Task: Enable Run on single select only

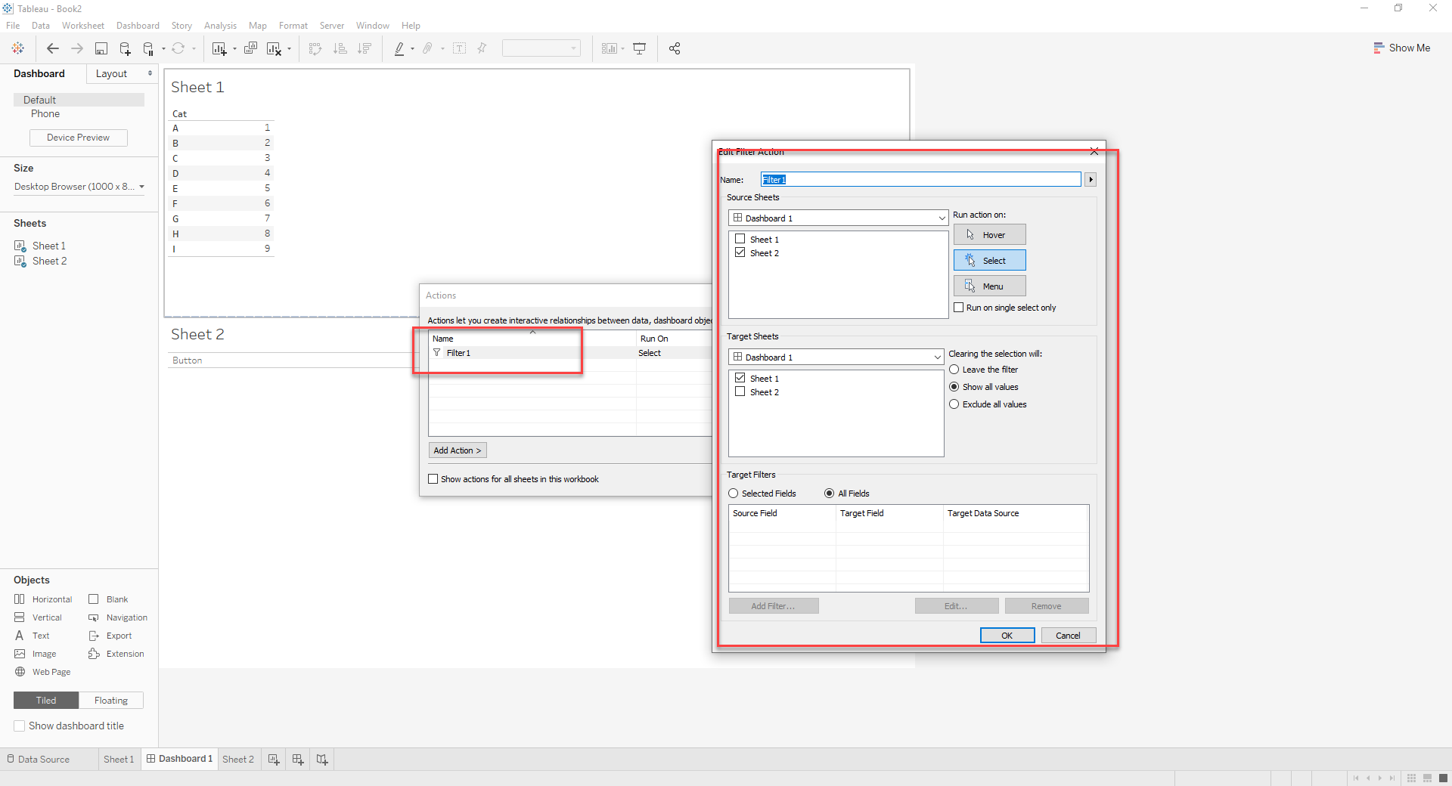Action: [x=959, y=308]
